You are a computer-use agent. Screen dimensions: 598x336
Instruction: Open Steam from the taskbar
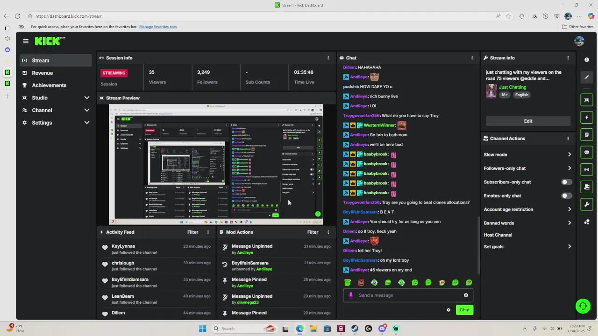[x=355, y=329]
